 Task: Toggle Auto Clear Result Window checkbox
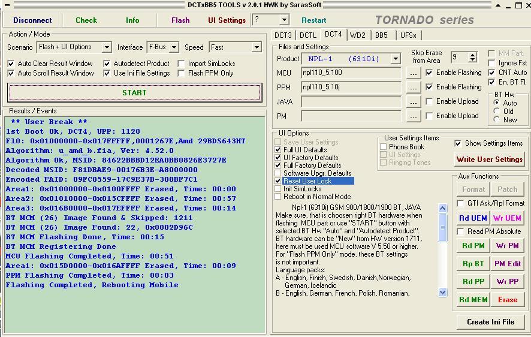point(11,64)
